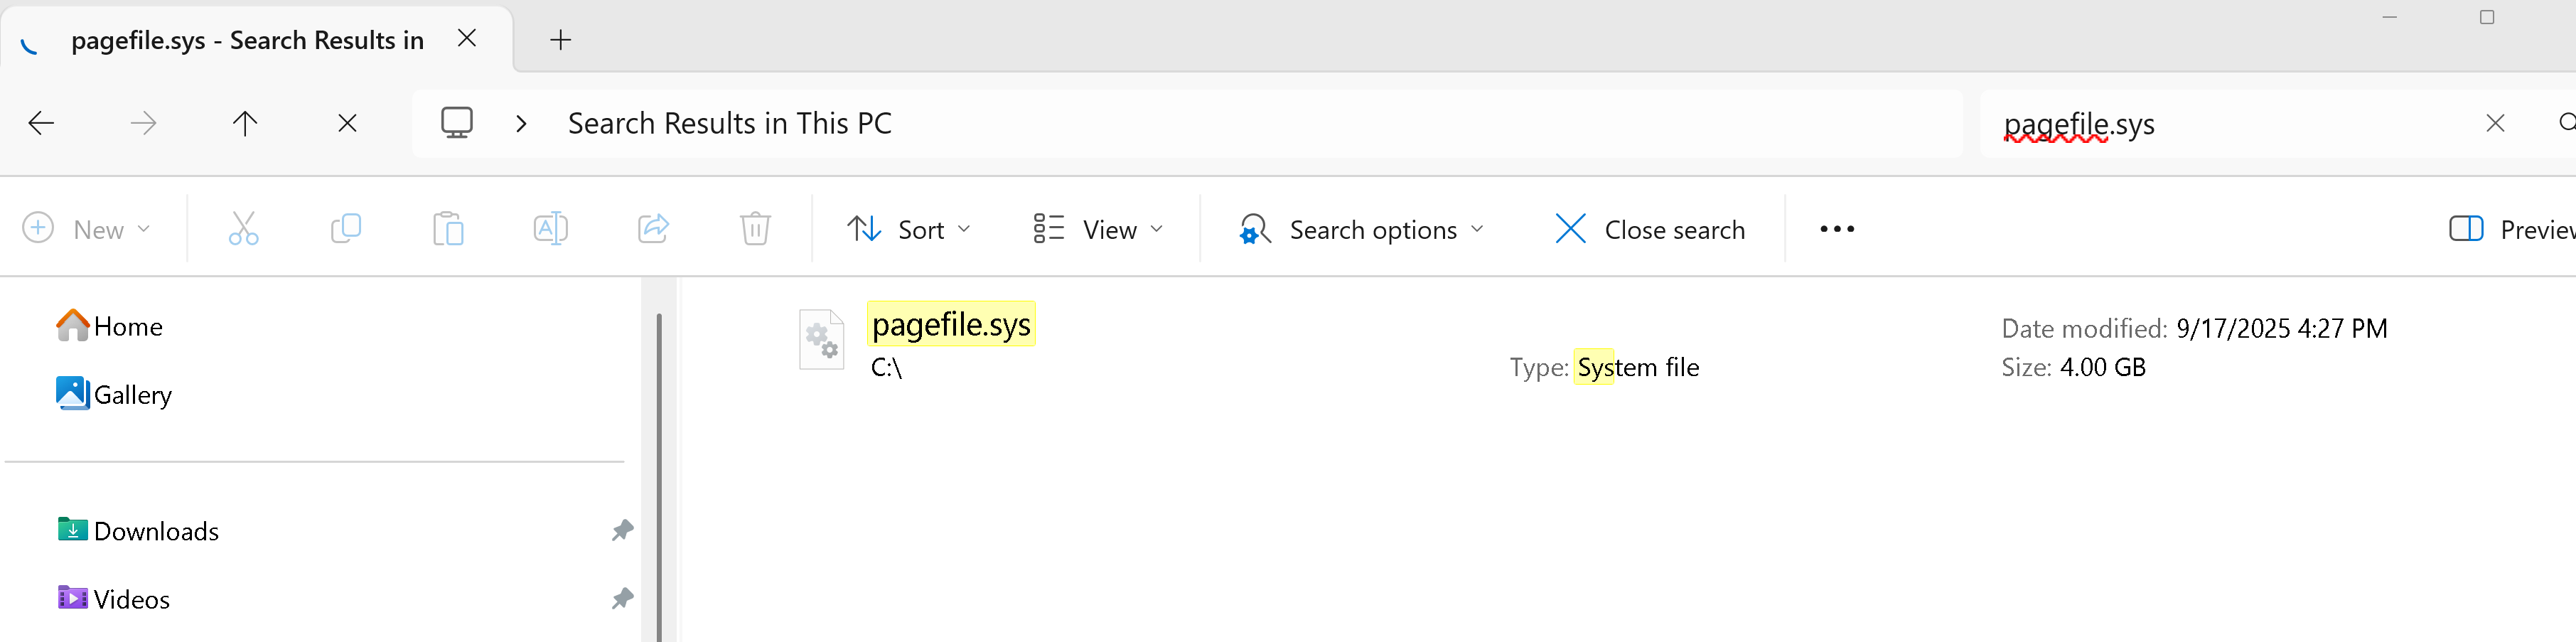Open Search options dropdown

[x=1361, y=229]
